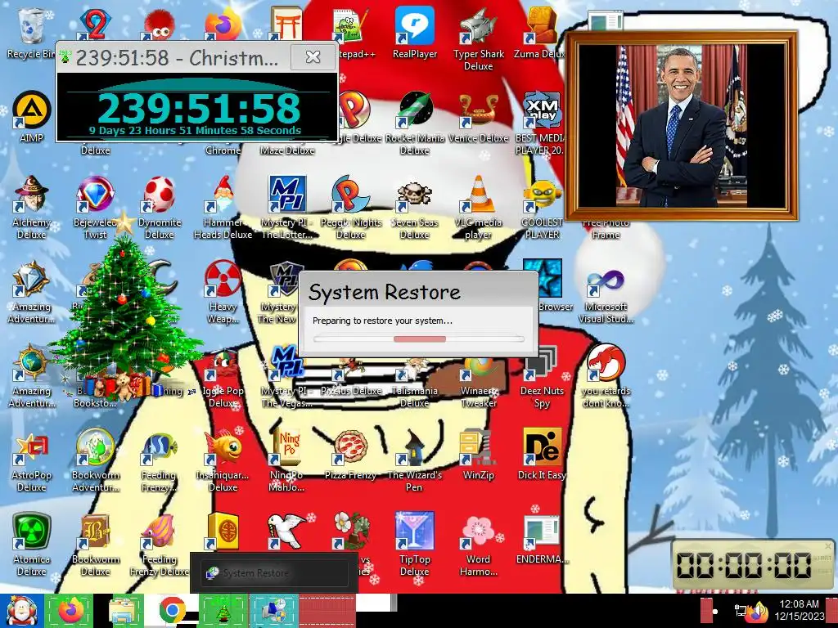This screenshot has width=838, height=628.
Task: Open ENDERMA... desktop shortcut
Action: coord(542,540)
